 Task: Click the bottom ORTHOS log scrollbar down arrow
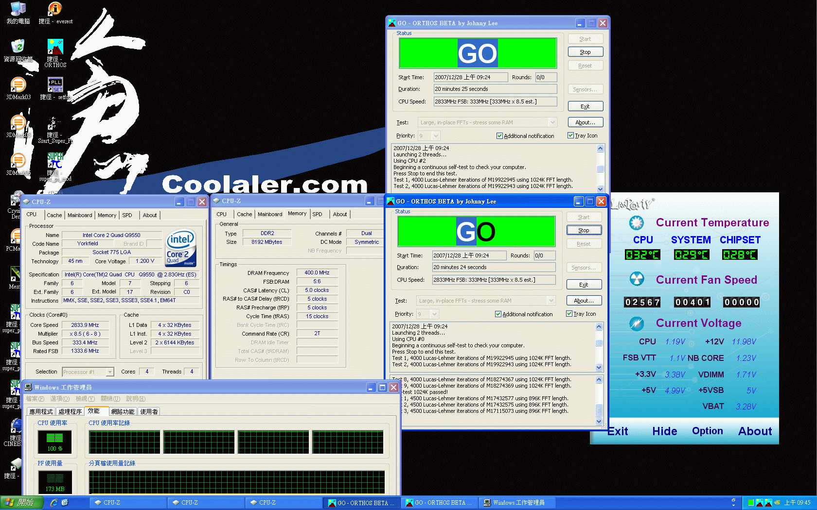point(599,422)
